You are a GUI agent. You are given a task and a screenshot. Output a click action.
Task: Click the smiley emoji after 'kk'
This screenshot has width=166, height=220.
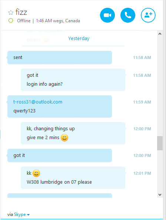[x=36, y=173]
